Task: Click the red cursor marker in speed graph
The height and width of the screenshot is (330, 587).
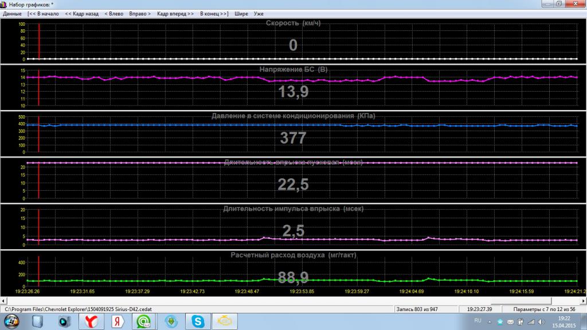Action: (39, 41)
